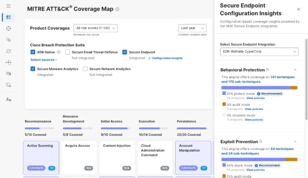Click info icon beside Exploit Prevention
The image size is (308, 178).
[261, 142]
